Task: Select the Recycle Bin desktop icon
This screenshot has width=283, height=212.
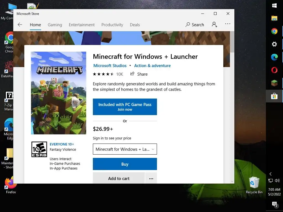Action: coord(254,185)
